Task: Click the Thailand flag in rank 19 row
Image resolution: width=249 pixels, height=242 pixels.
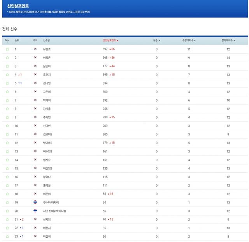Action: pos(35,202)
